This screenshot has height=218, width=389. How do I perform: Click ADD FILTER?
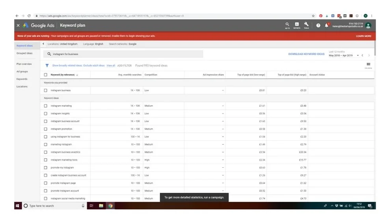[x=124, y=66]
